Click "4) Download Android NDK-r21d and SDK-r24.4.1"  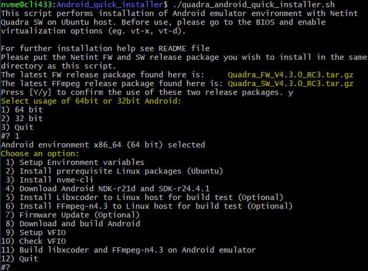pyautogui.click(x=107, y=189)
